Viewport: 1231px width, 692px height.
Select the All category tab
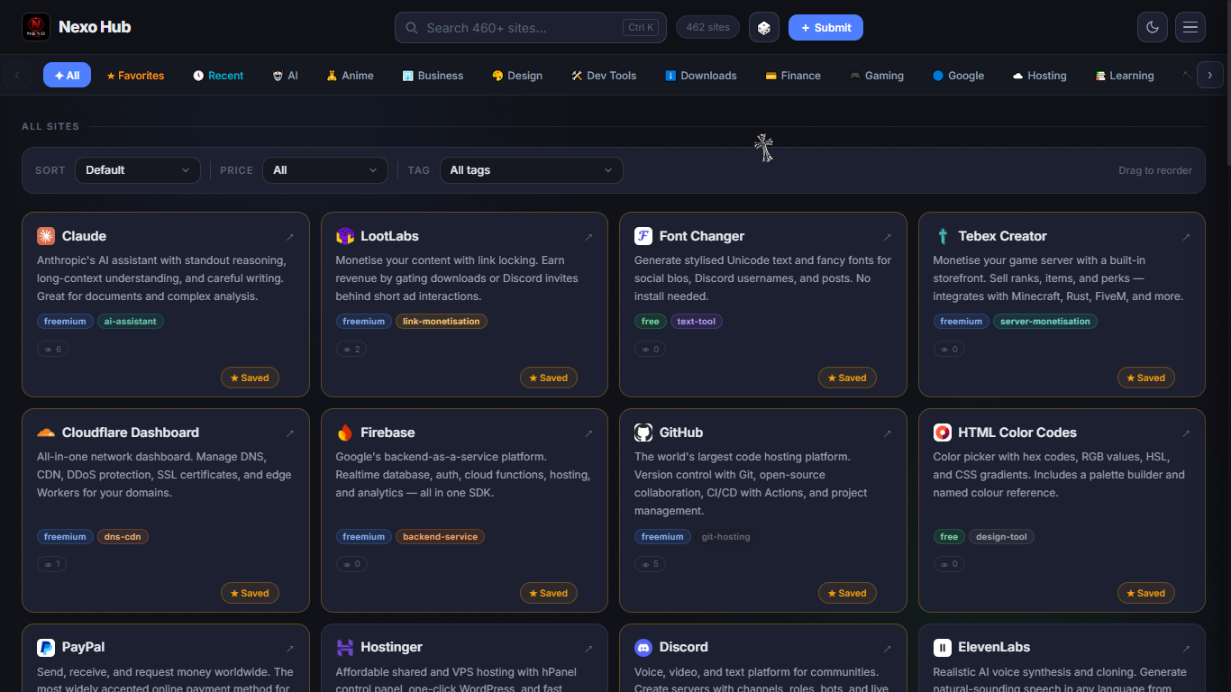tap(67, 76)
